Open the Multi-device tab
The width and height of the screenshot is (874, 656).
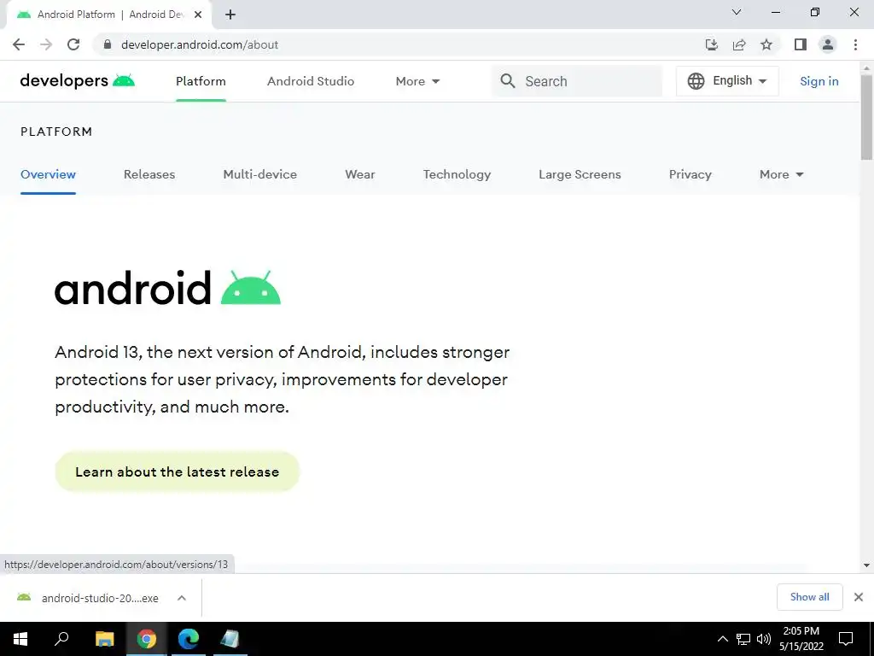click(x=259, y=174)
